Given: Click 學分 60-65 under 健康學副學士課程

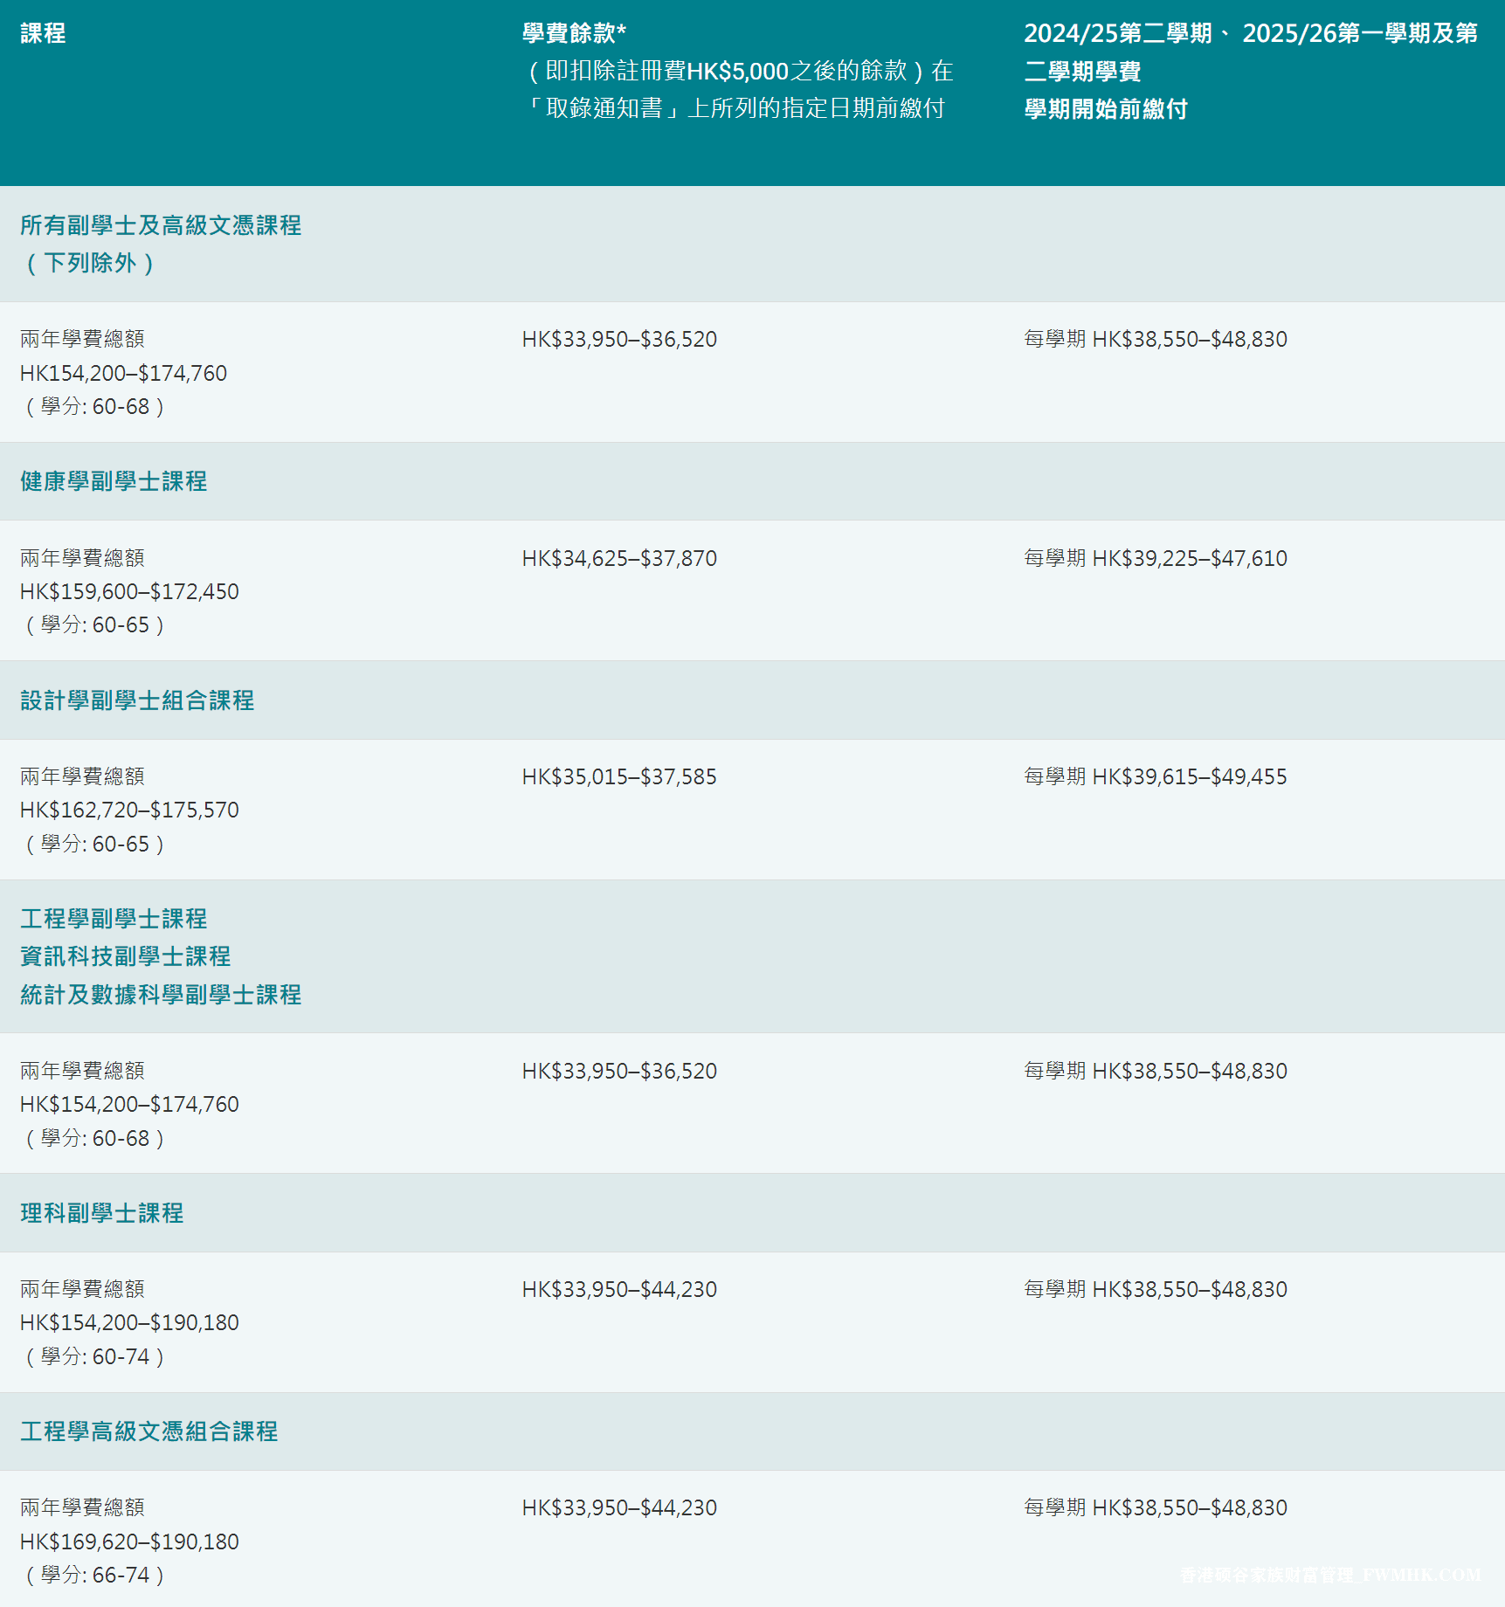Looking at the screenshot, I should tap(93, 624).
